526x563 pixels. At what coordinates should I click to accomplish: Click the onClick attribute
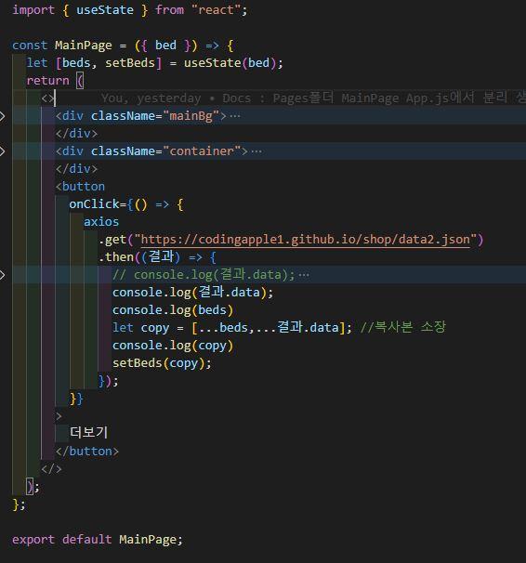94,204
